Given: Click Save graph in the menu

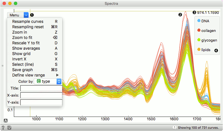Looking at the screenshot, I should click(x=22, y=70).
